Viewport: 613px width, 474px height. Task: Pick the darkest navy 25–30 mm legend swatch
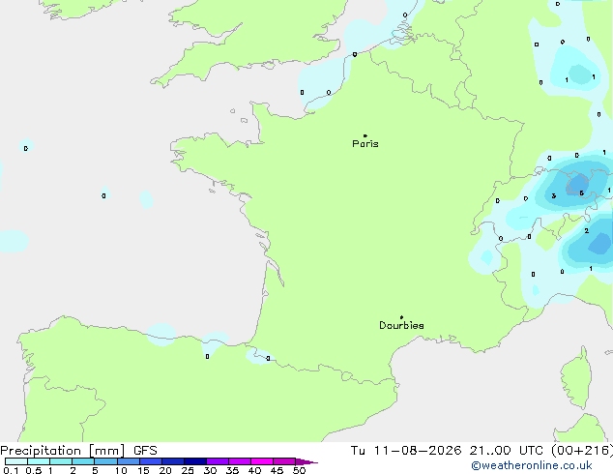tap(195, 461)
